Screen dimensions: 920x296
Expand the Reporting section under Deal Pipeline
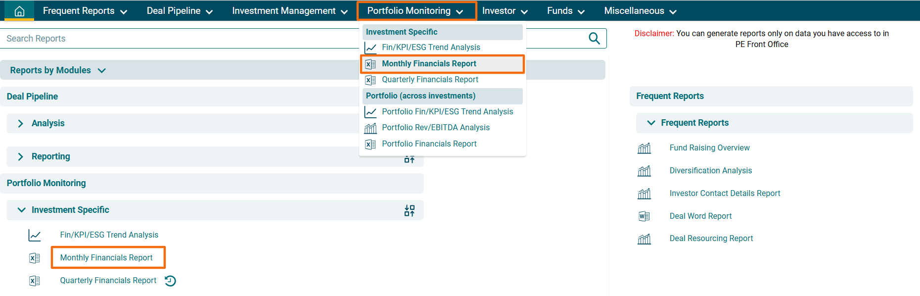coord(20,156)
